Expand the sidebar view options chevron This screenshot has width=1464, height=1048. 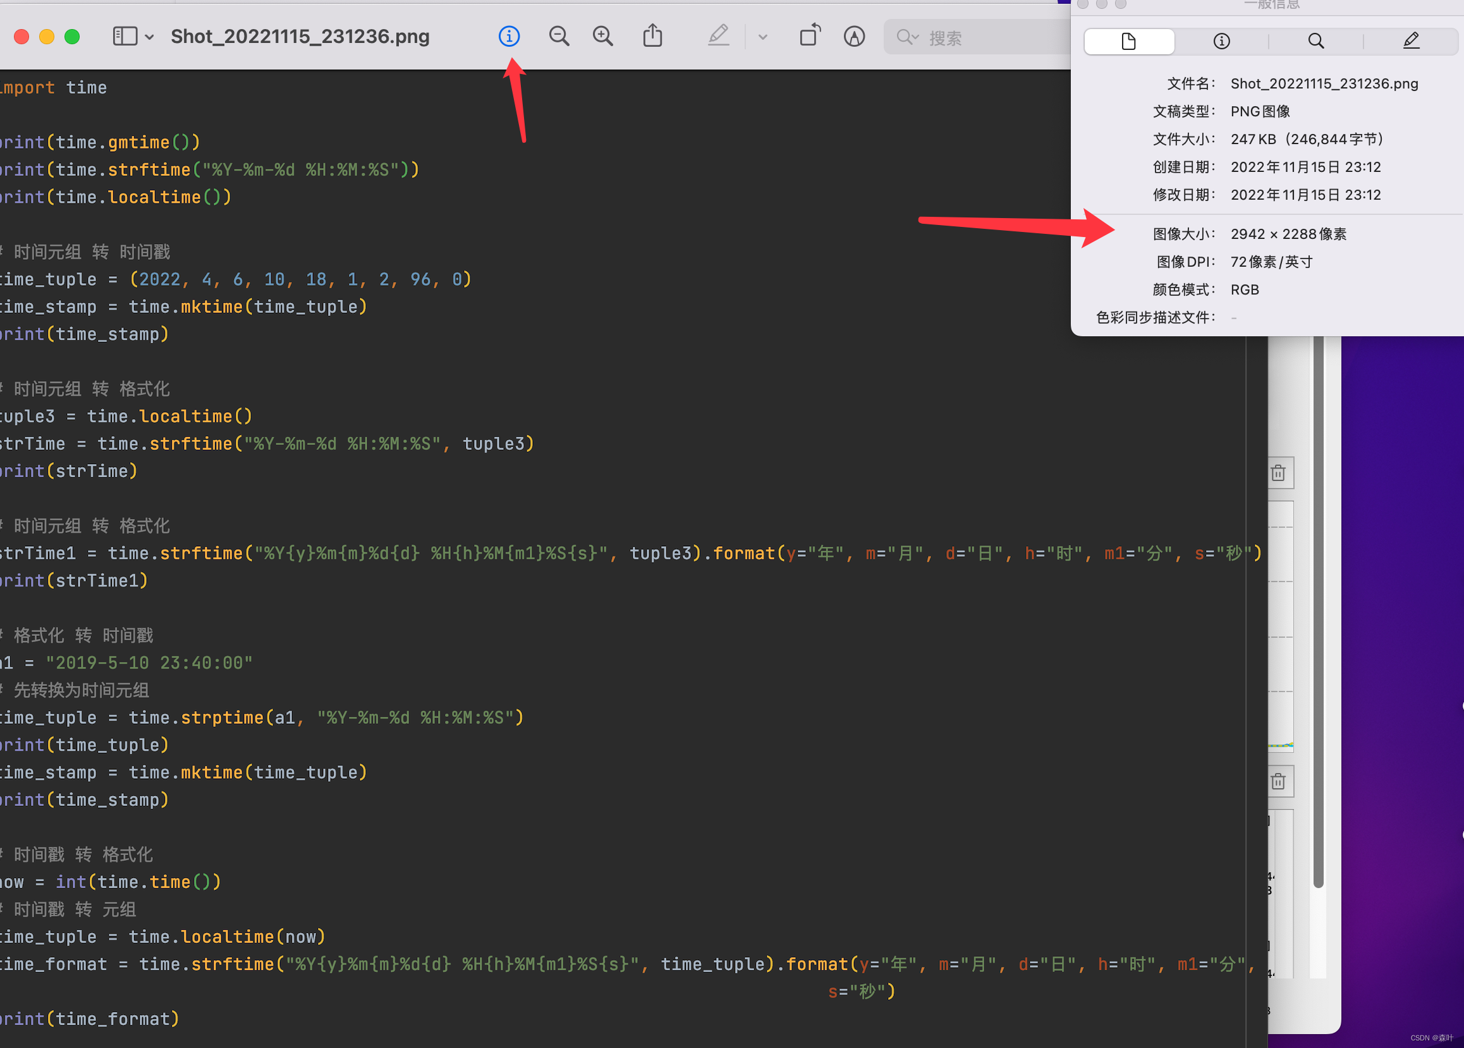(x=150, y=37)
